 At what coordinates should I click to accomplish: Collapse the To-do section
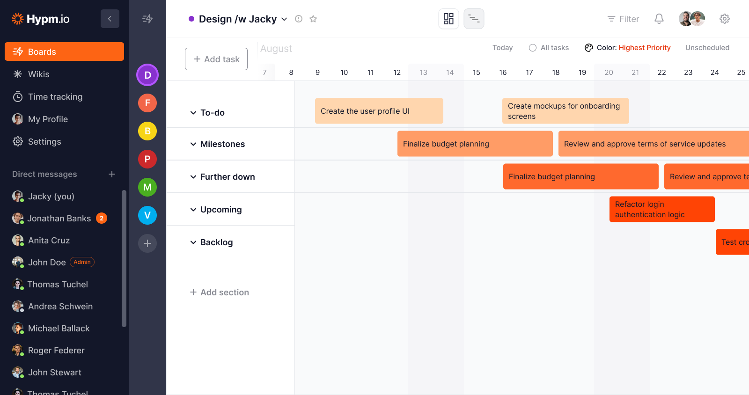(193, 113)
